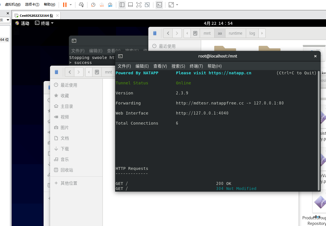Open 收藏 starred files in sidebar

(77, 96)
